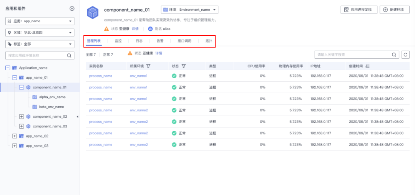Switch to the 日志 tab
Image resolution: width=415 pixels, height=195 pixels.
tap(139, 41)
